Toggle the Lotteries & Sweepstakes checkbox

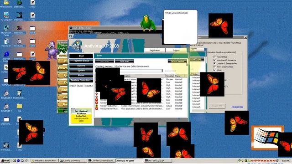click(x=214, y=63)
